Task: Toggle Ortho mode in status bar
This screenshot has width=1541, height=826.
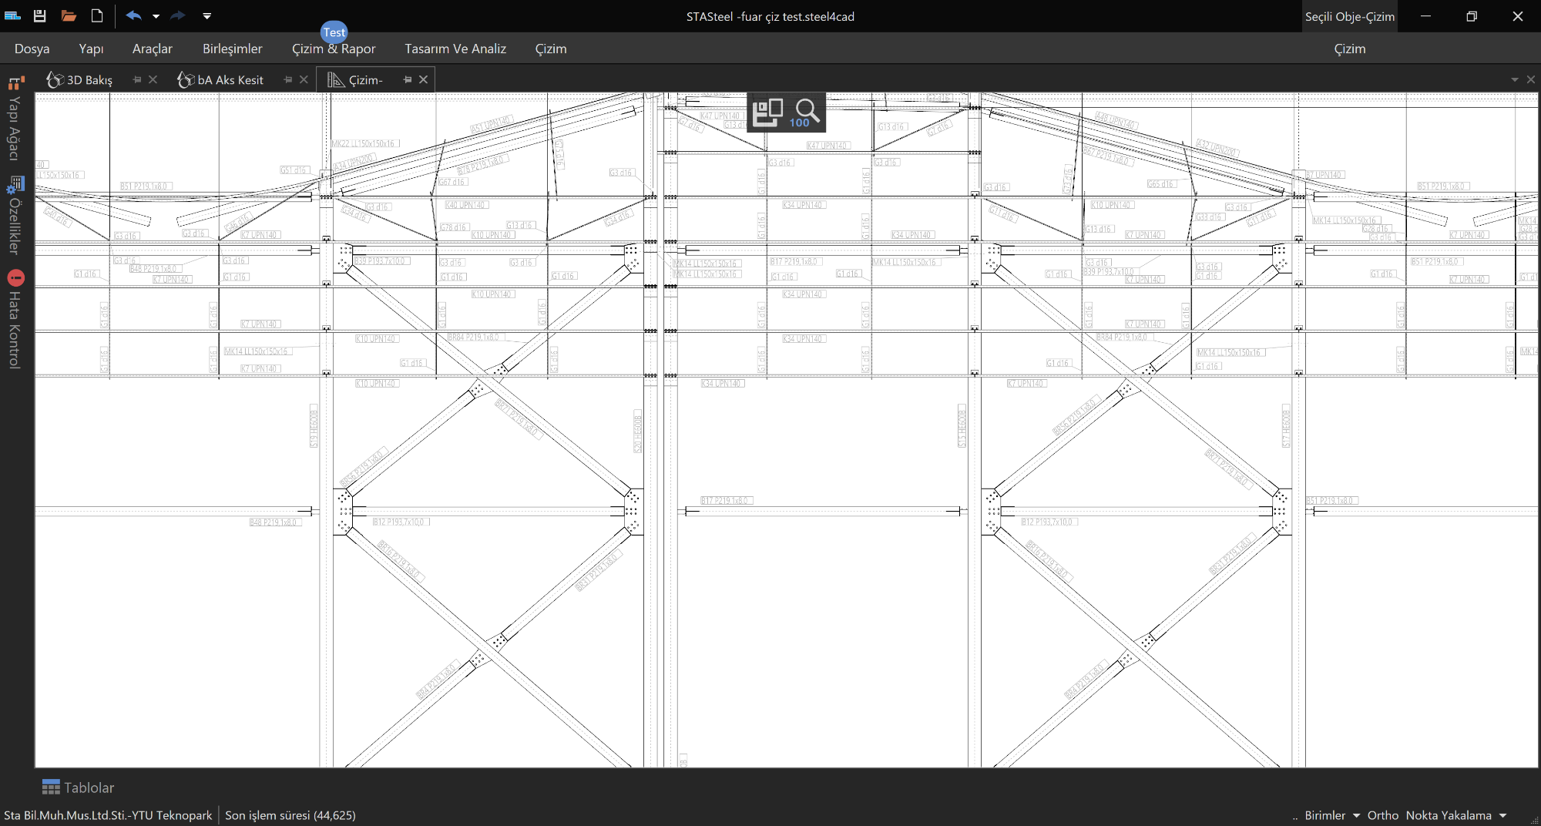Action: 1382,815
